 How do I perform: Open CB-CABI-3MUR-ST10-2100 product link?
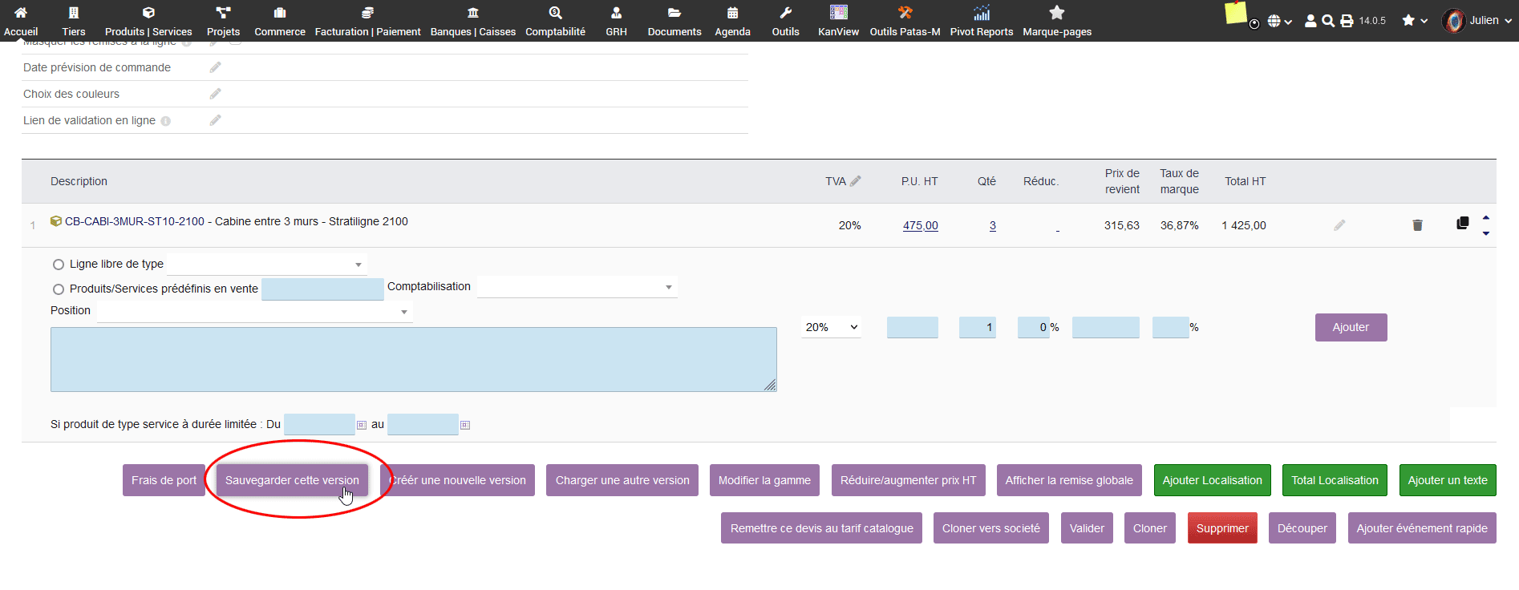coord(135,221)
